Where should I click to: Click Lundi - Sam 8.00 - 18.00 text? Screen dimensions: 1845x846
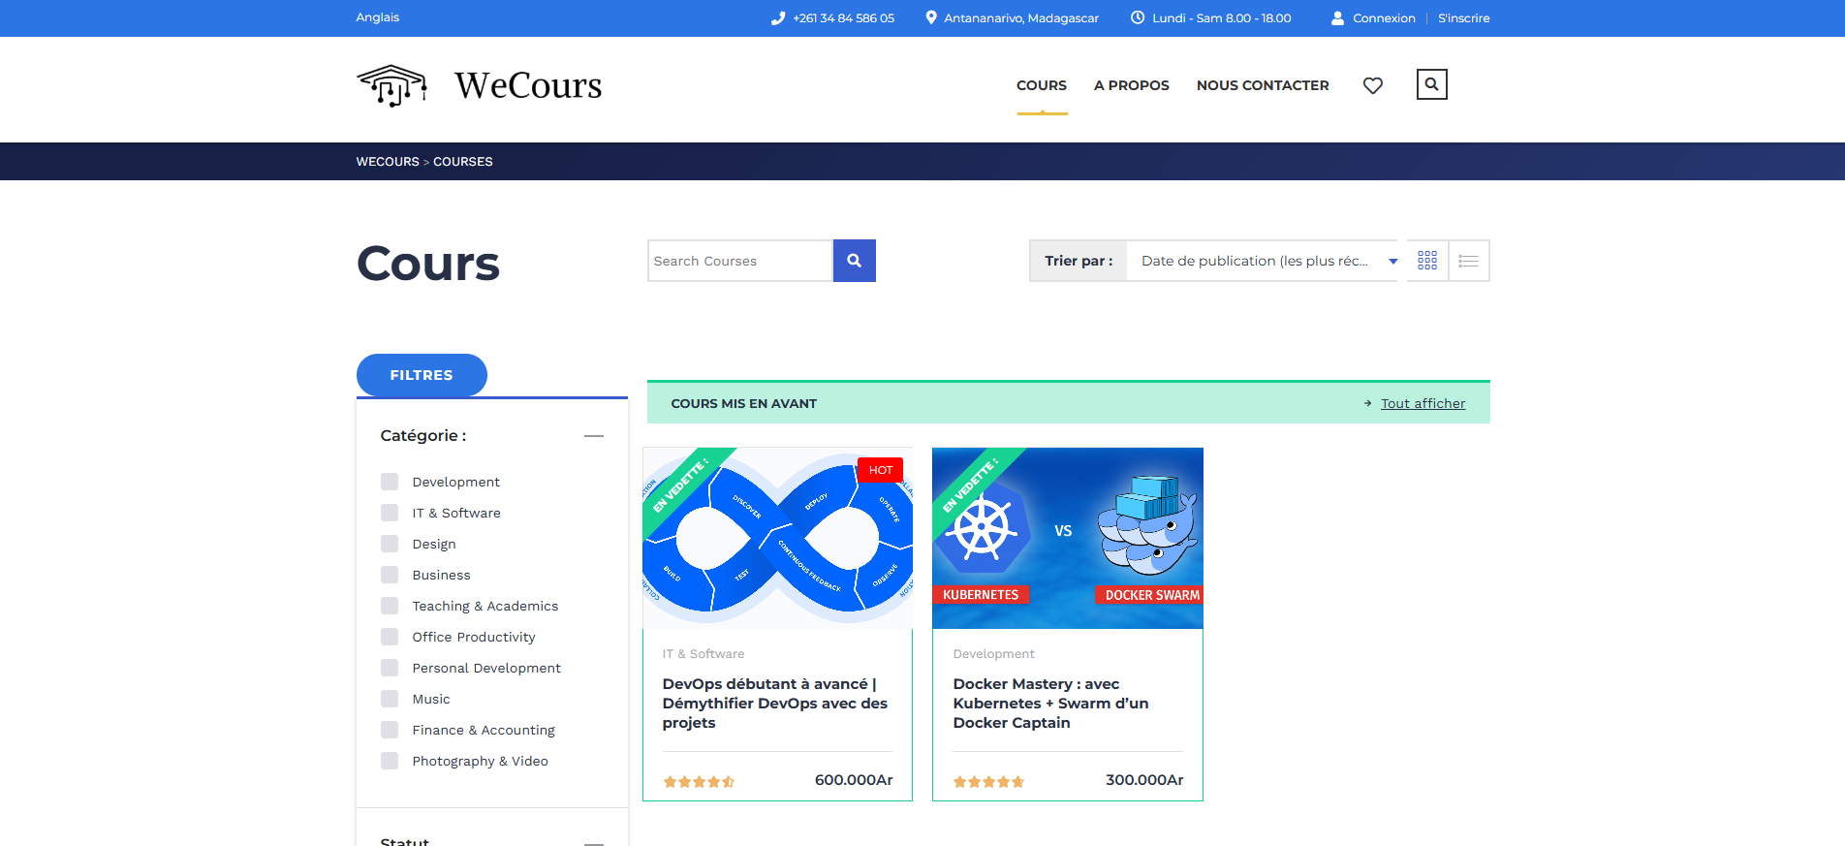1221,18
